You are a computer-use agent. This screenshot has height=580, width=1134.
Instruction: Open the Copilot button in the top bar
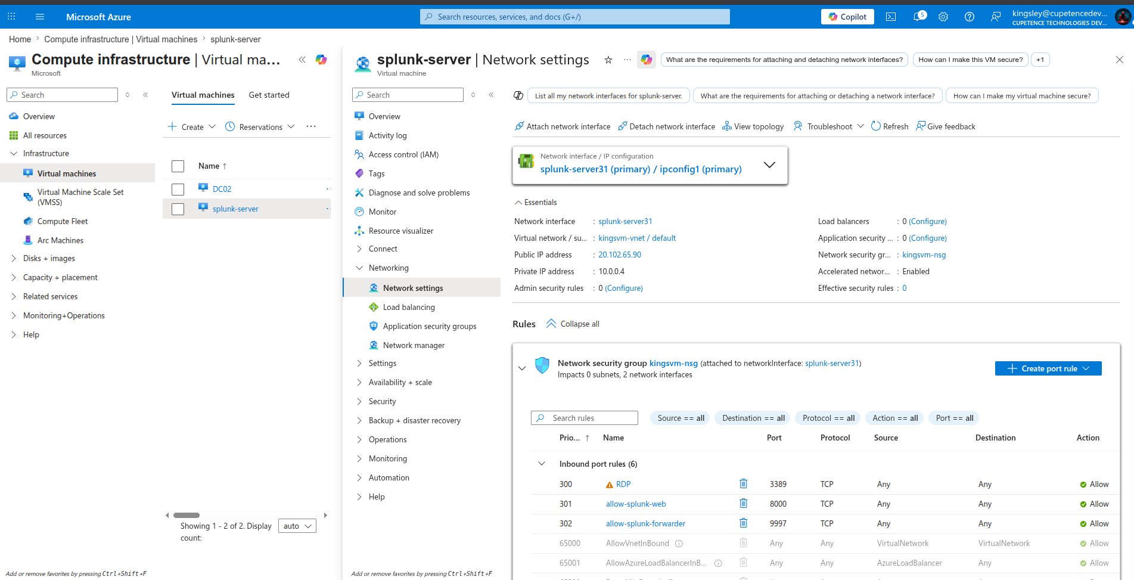(x=847, y=17)
